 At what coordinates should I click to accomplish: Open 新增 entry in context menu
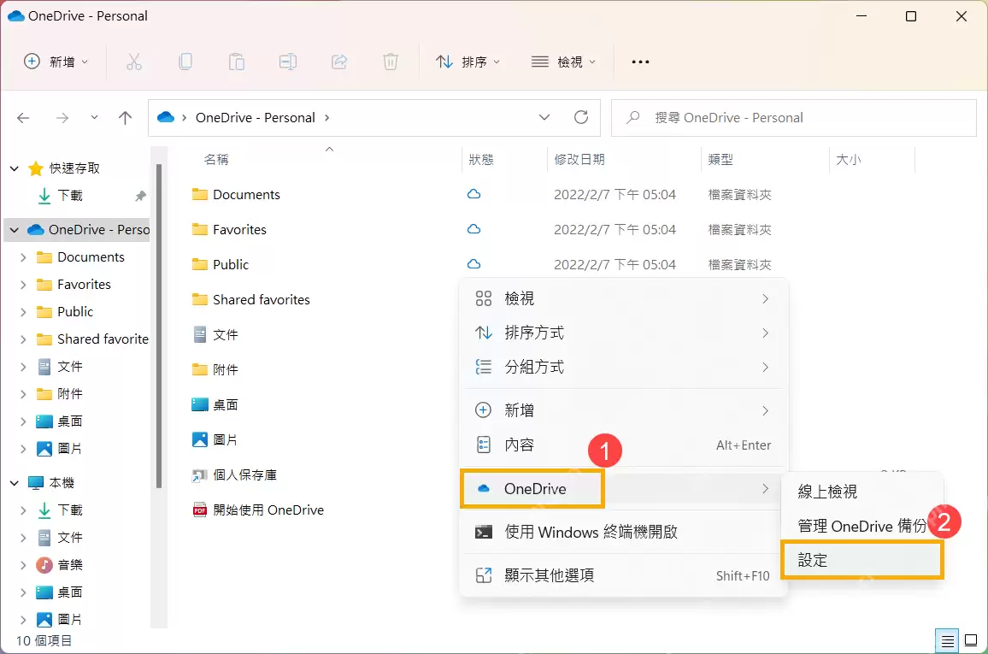pos(624,411)
